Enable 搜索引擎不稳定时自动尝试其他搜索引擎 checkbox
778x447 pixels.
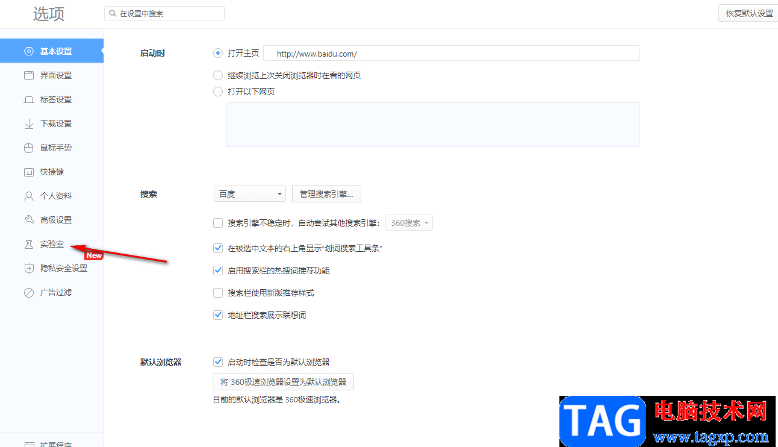(218, 223)
